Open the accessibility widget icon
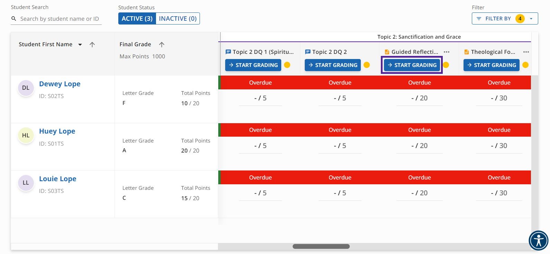 [x=539, y=241]
